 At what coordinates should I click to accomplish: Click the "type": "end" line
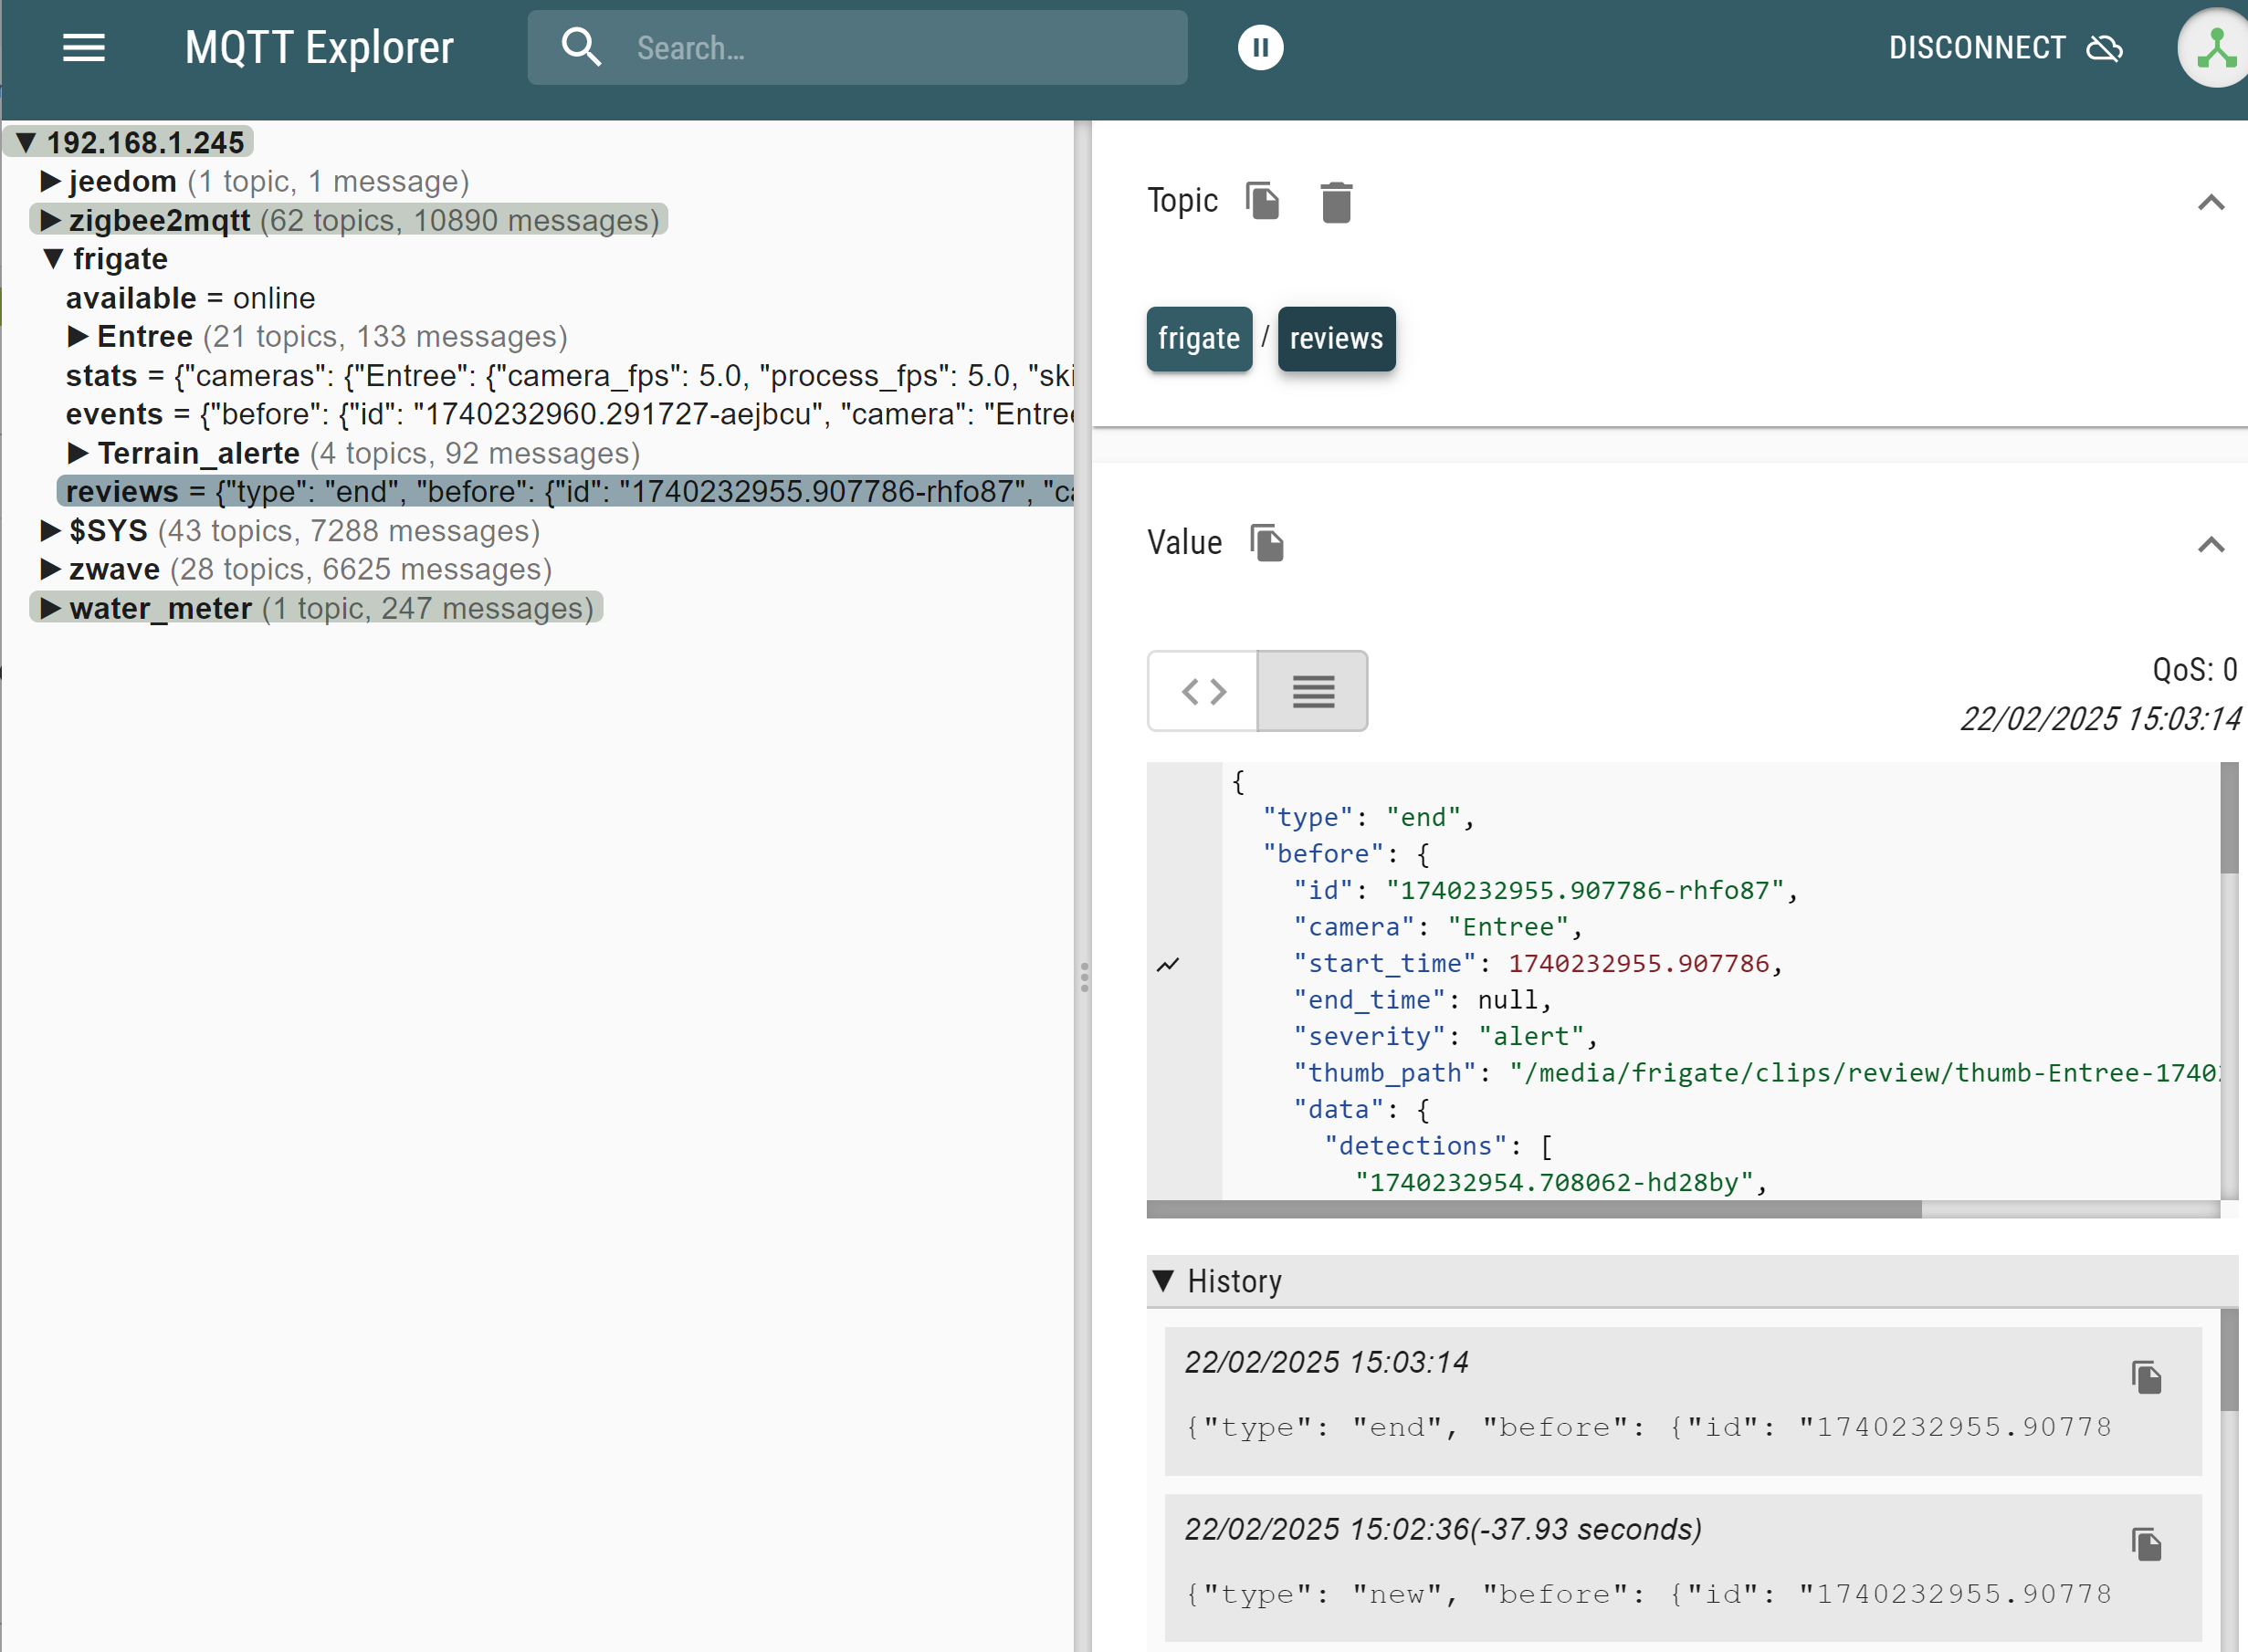[1368, 818]
